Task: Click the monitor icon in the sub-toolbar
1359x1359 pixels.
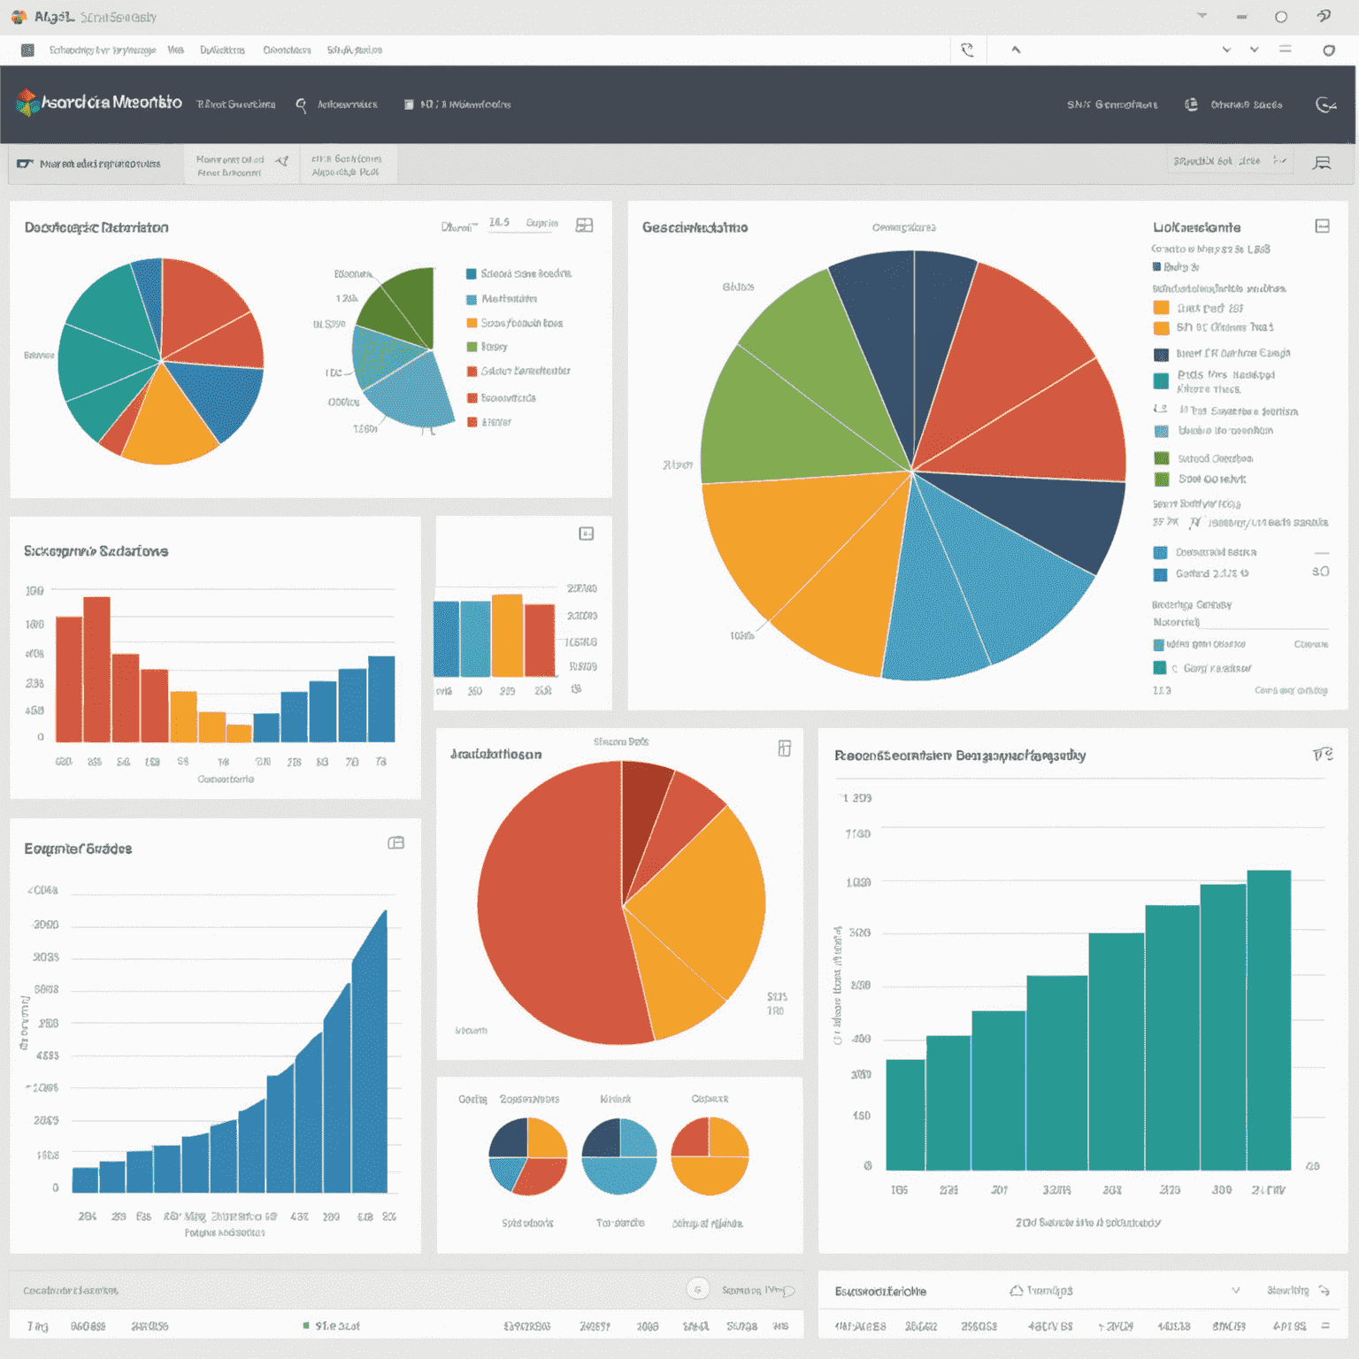Action: (25, 164)
